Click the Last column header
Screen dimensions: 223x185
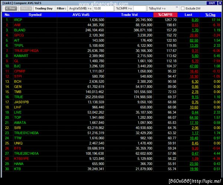(x=188, y=14)
